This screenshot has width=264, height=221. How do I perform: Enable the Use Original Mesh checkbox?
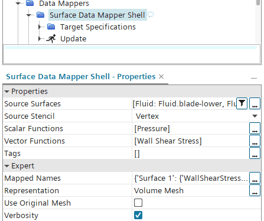pos(138,203)
